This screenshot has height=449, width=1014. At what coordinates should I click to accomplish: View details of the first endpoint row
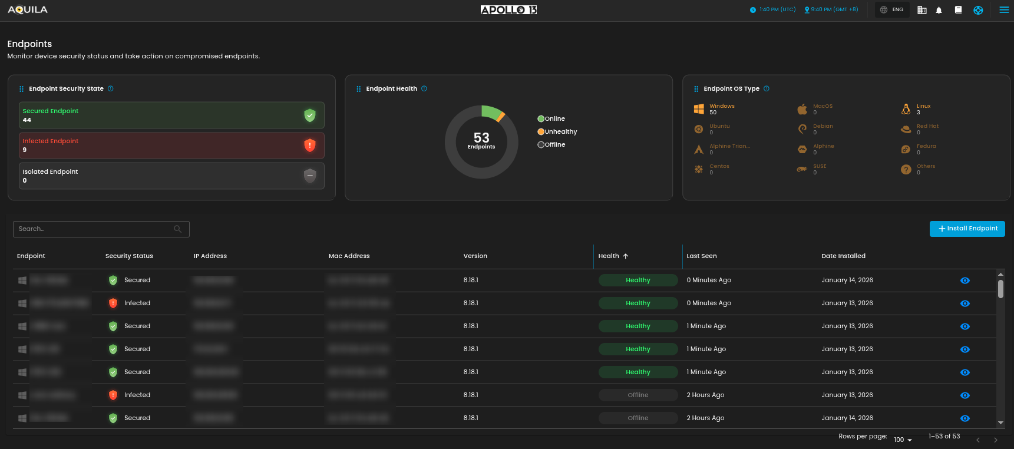(965, 280)
